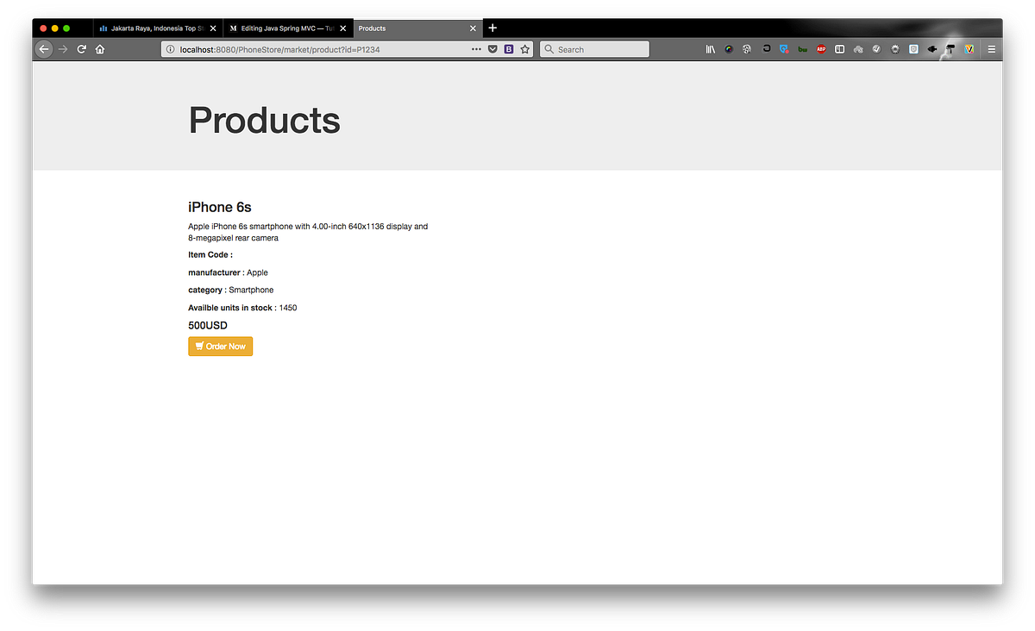Click the colorful V extension icon
This screenshot has width=1035, height=631.
pyautogui.click(x=969, y=49)
